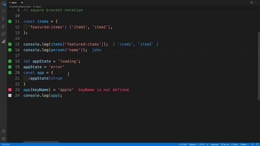Click the 'error' string on line 19
The height and width of the screenshot is (146, 260).
tap(56, 67)
